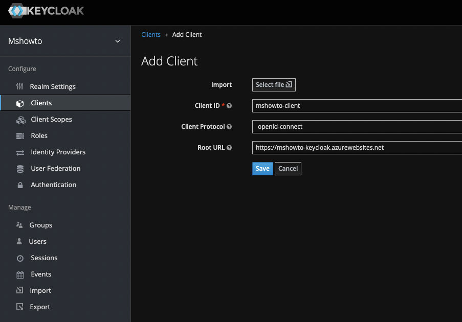Click the Client Scopes cubes icon
Image resolution: width=462 pixels, height=322 pixels.
coord(20,120)
